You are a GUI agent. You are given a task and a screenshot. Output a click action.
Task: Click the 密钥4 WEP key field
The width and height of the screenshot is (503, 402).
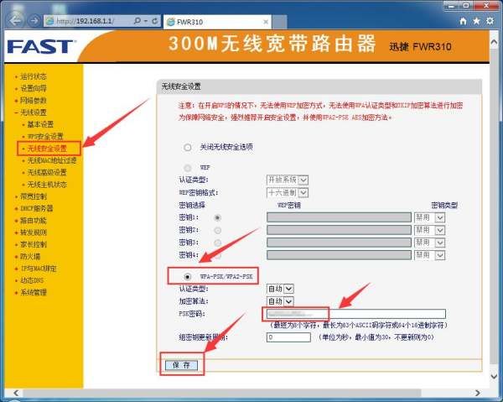pos(339,255)
